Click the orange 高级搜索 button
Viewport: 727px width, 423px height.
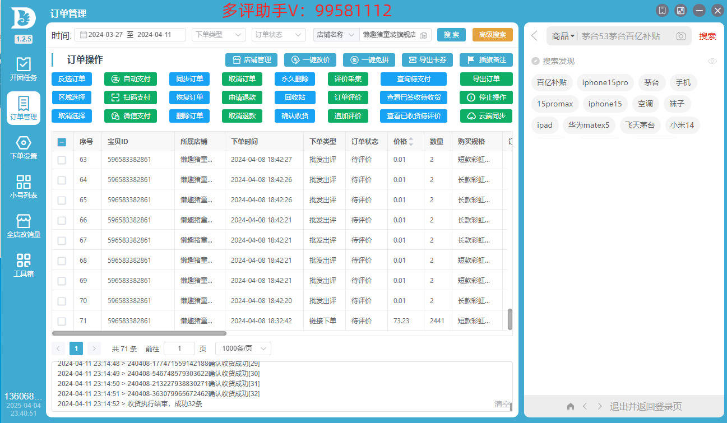click(492, 35)
